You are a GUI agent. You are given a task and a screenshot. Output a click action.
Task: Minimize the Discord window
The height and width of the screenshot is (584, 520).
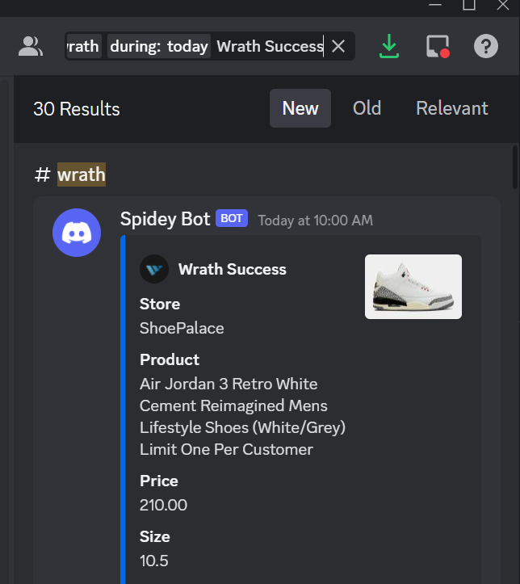[435, 5]
